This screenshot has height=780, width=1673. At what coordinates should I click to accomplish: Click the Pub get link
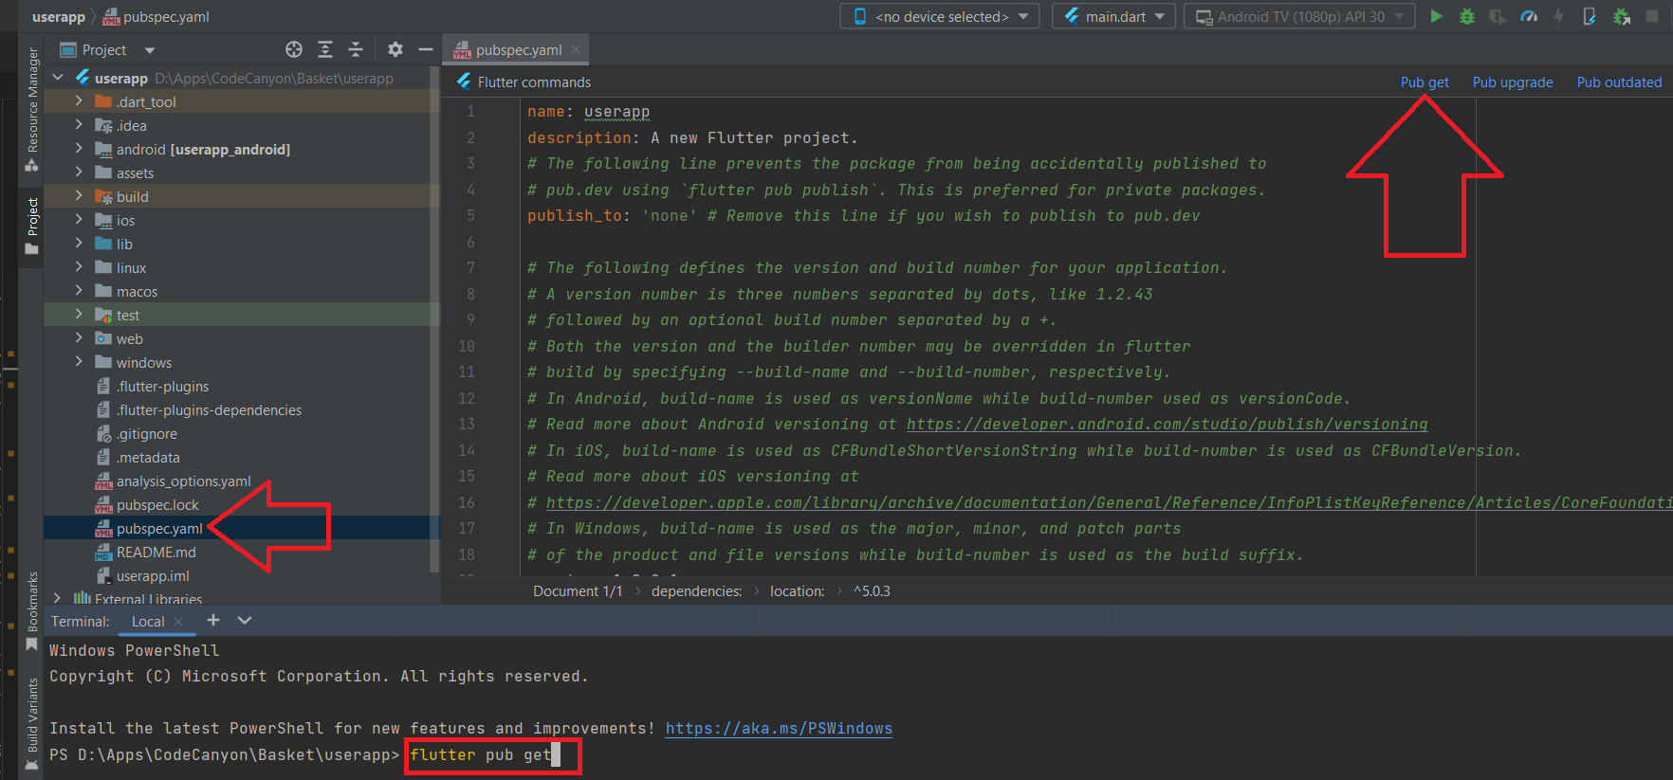(1425, 82)
